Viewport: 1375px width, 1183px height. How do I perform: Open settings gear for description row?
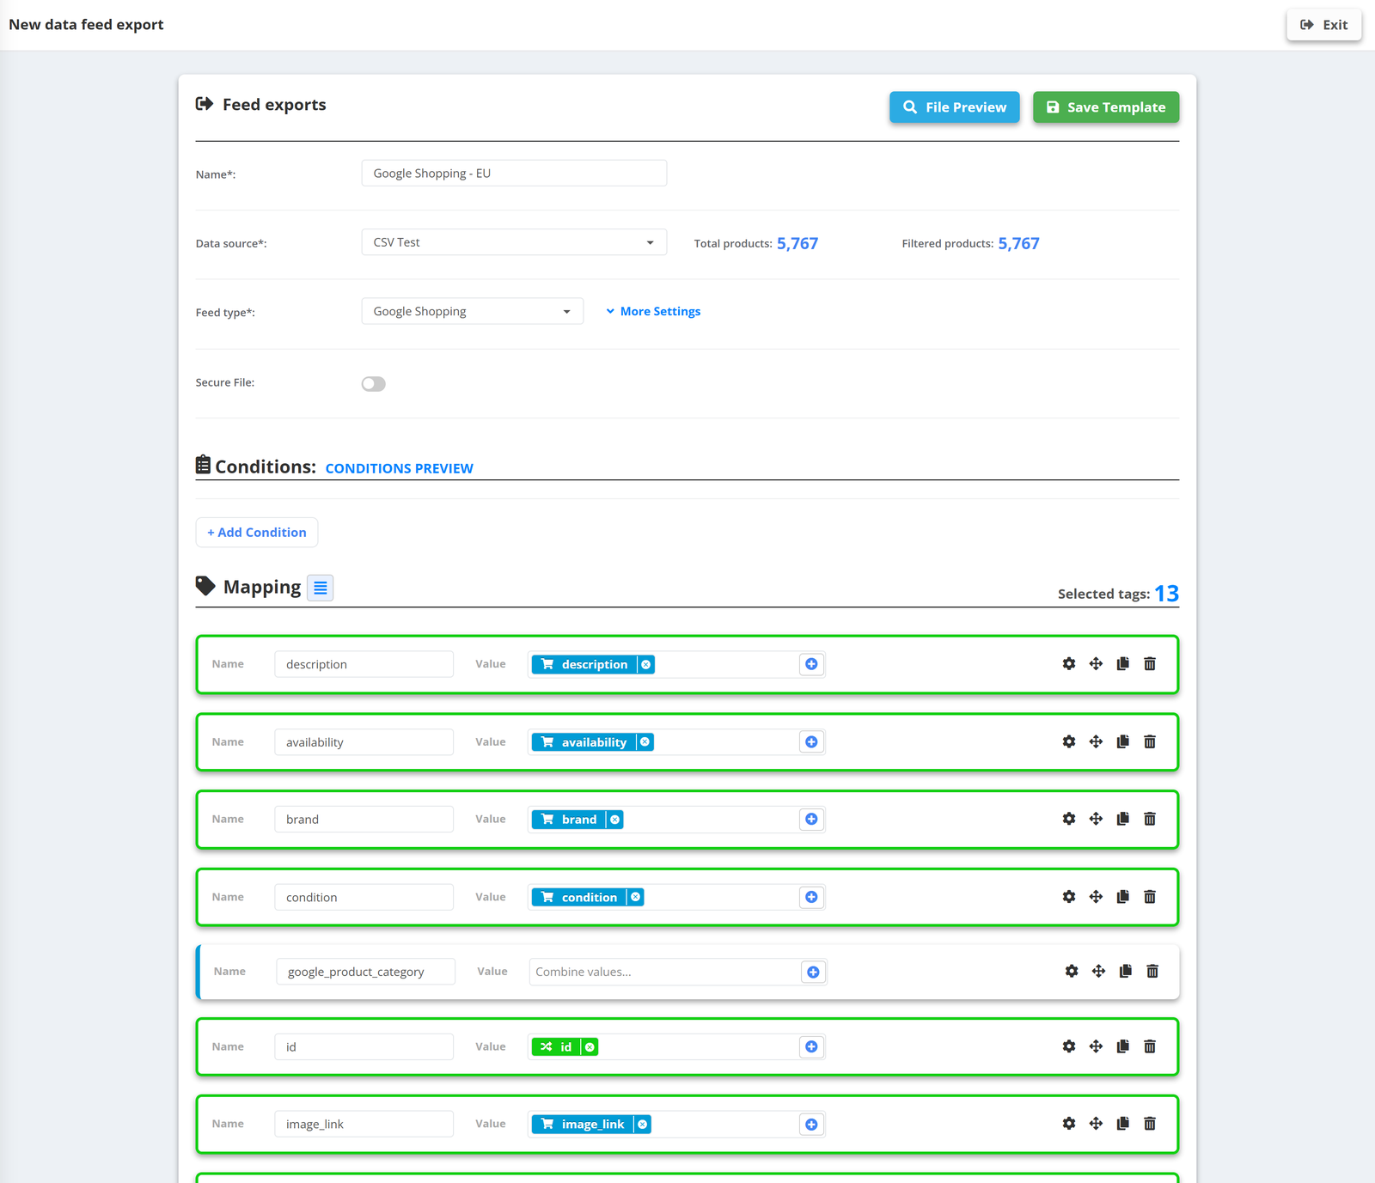1069,664
